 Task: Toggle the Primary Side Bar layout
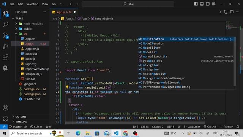tap(196, 4)
